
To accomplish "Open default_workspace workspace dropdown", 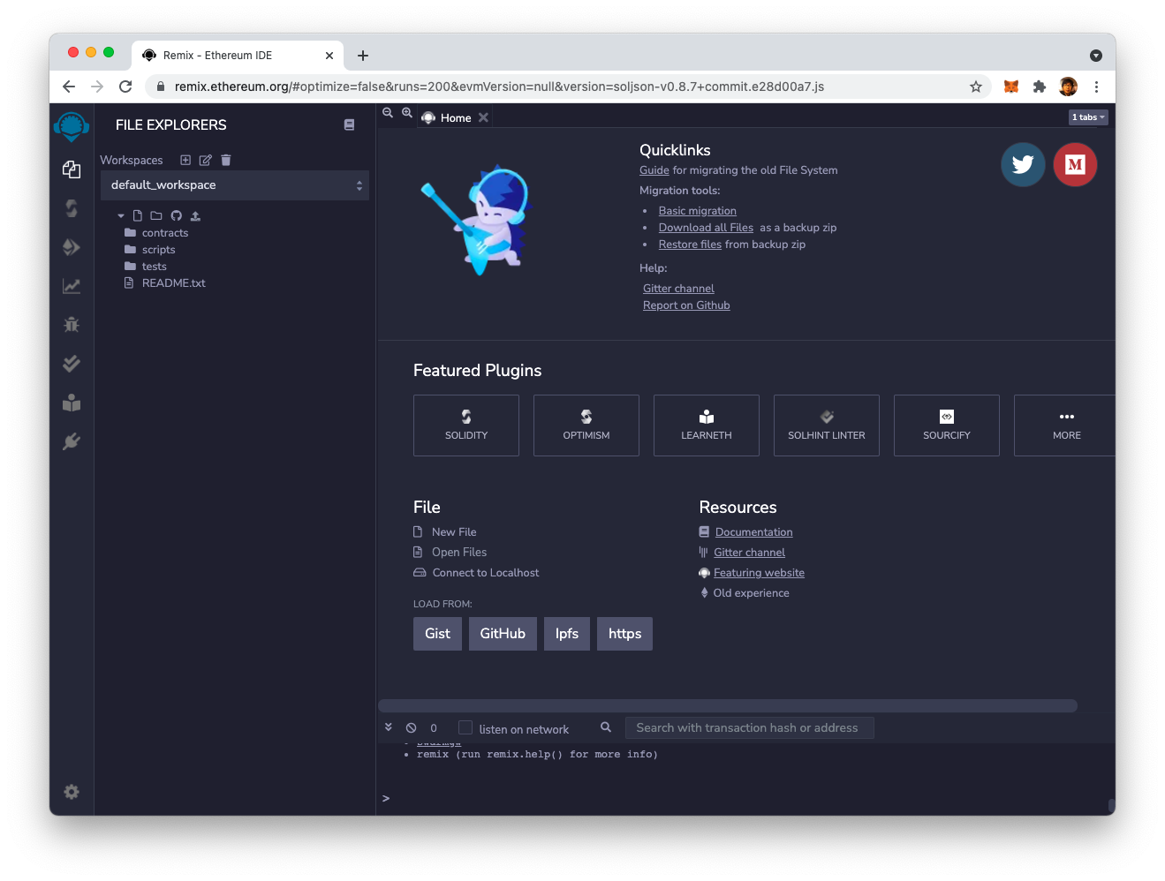I will (235, 185).
